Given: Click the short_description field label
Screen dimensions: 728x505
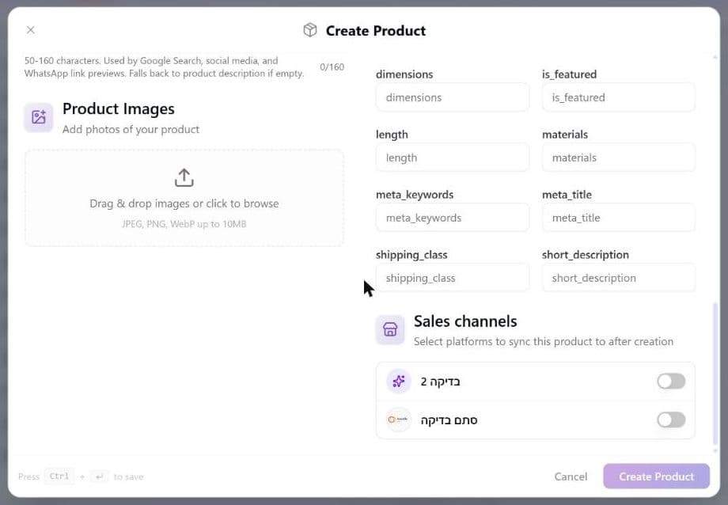Looking at the screenshot, I should click(x=586, y=255).
